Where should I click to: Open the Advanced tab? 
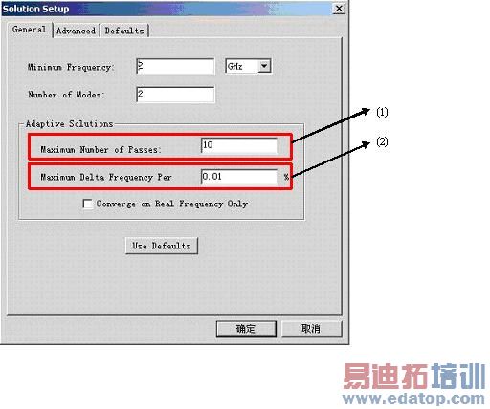coord(76,31)
